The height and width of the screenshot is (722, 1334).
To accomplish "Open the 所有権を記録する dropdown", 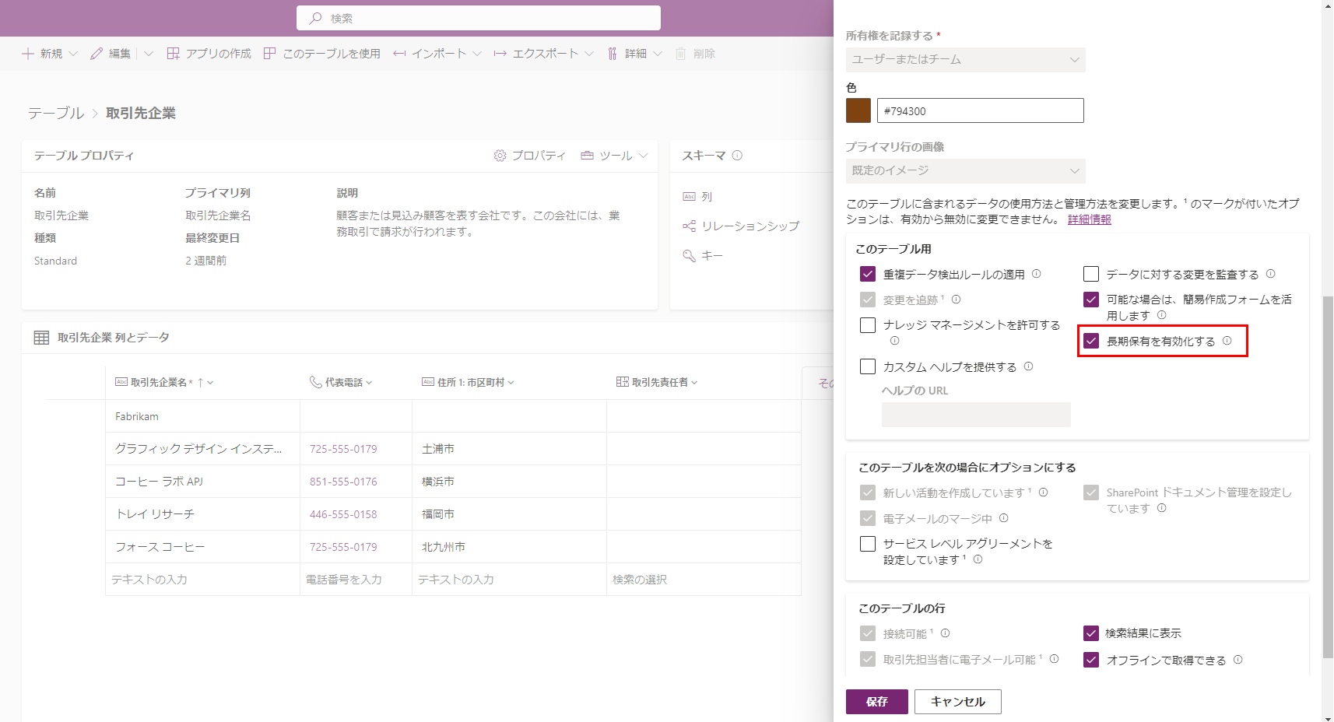I will coord(965,59).
